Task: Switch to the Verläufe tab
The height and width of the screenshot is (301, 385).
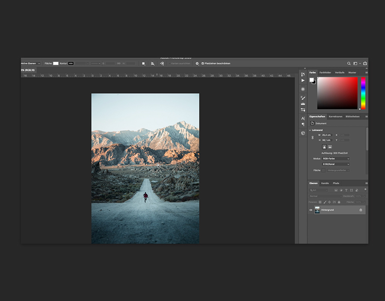Action: tap(340, 73)
